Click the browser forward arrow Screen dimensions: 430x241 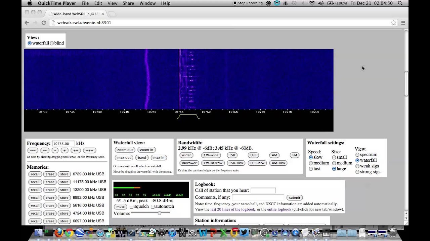(x=35, y=23)
